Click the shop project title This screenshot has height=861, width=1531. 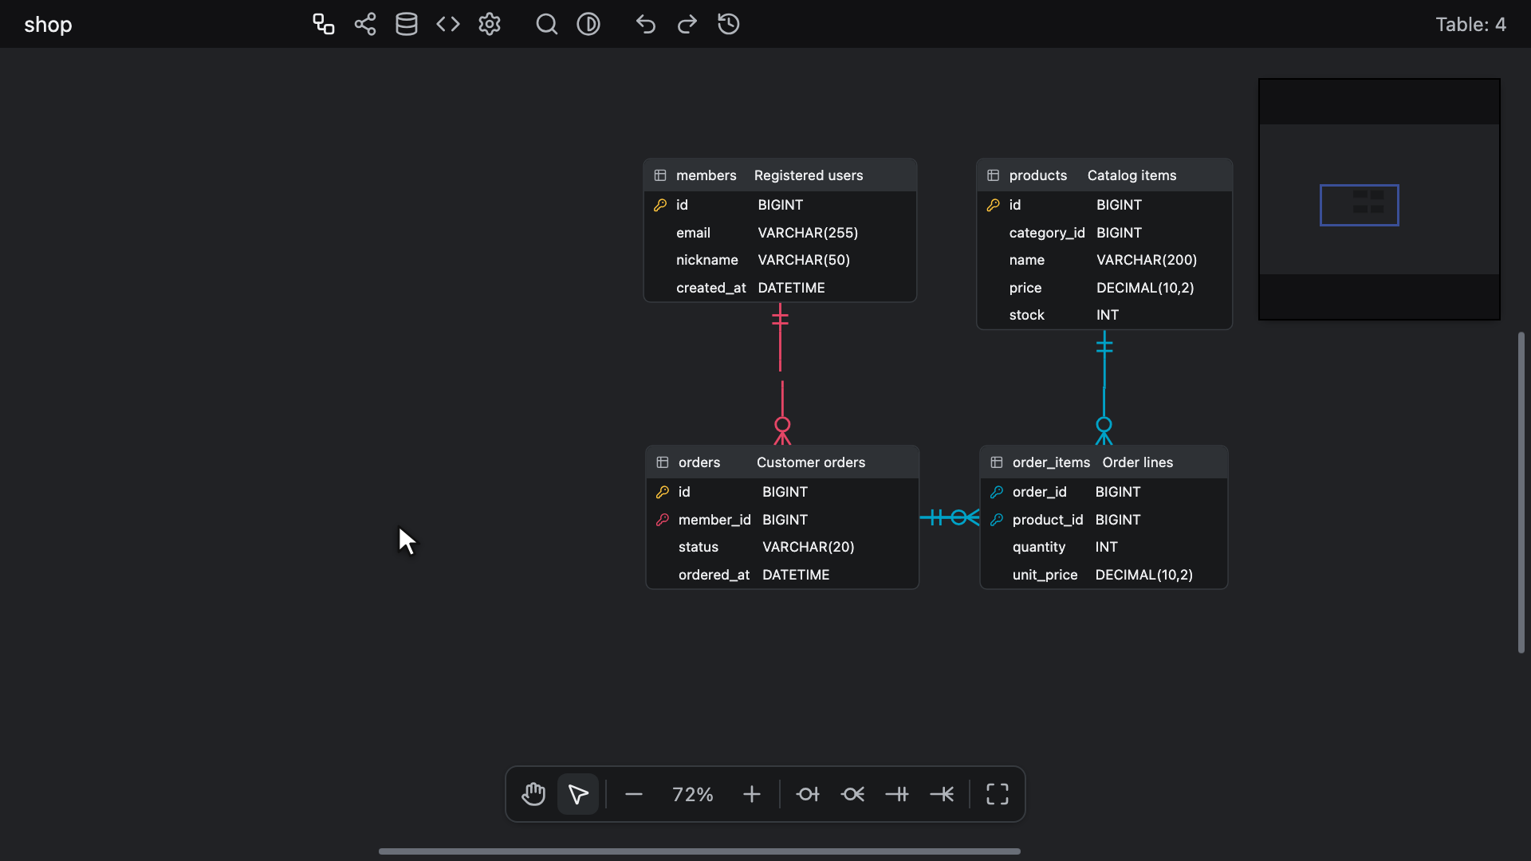click(x=48, y=25)
